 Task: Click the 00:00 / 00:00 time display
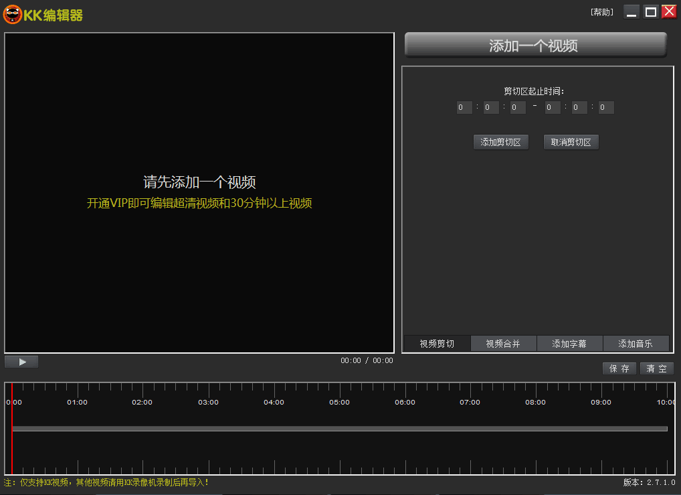[367, 360]
